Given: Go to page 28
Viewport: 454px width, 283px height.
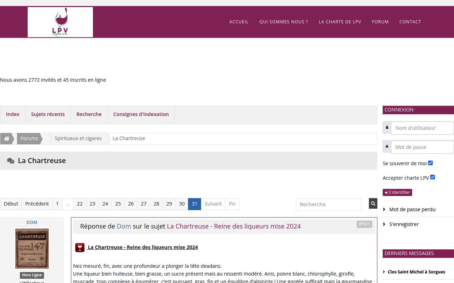Looking at the screenshot, I should pos(156,204).
